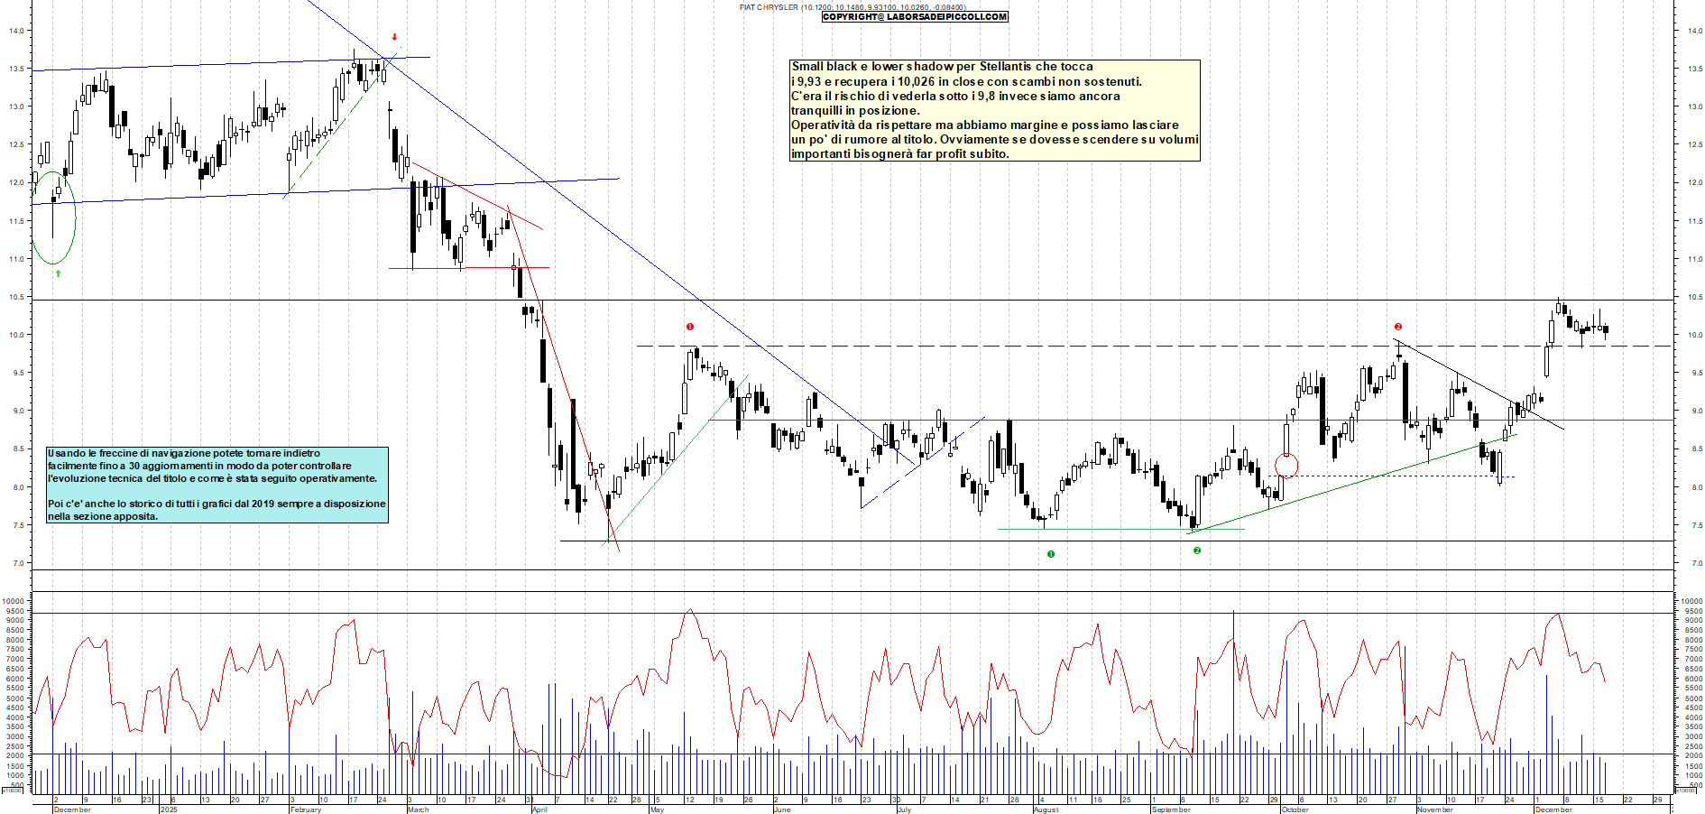Click the August label on the time axis

(x=1046, y=809)
